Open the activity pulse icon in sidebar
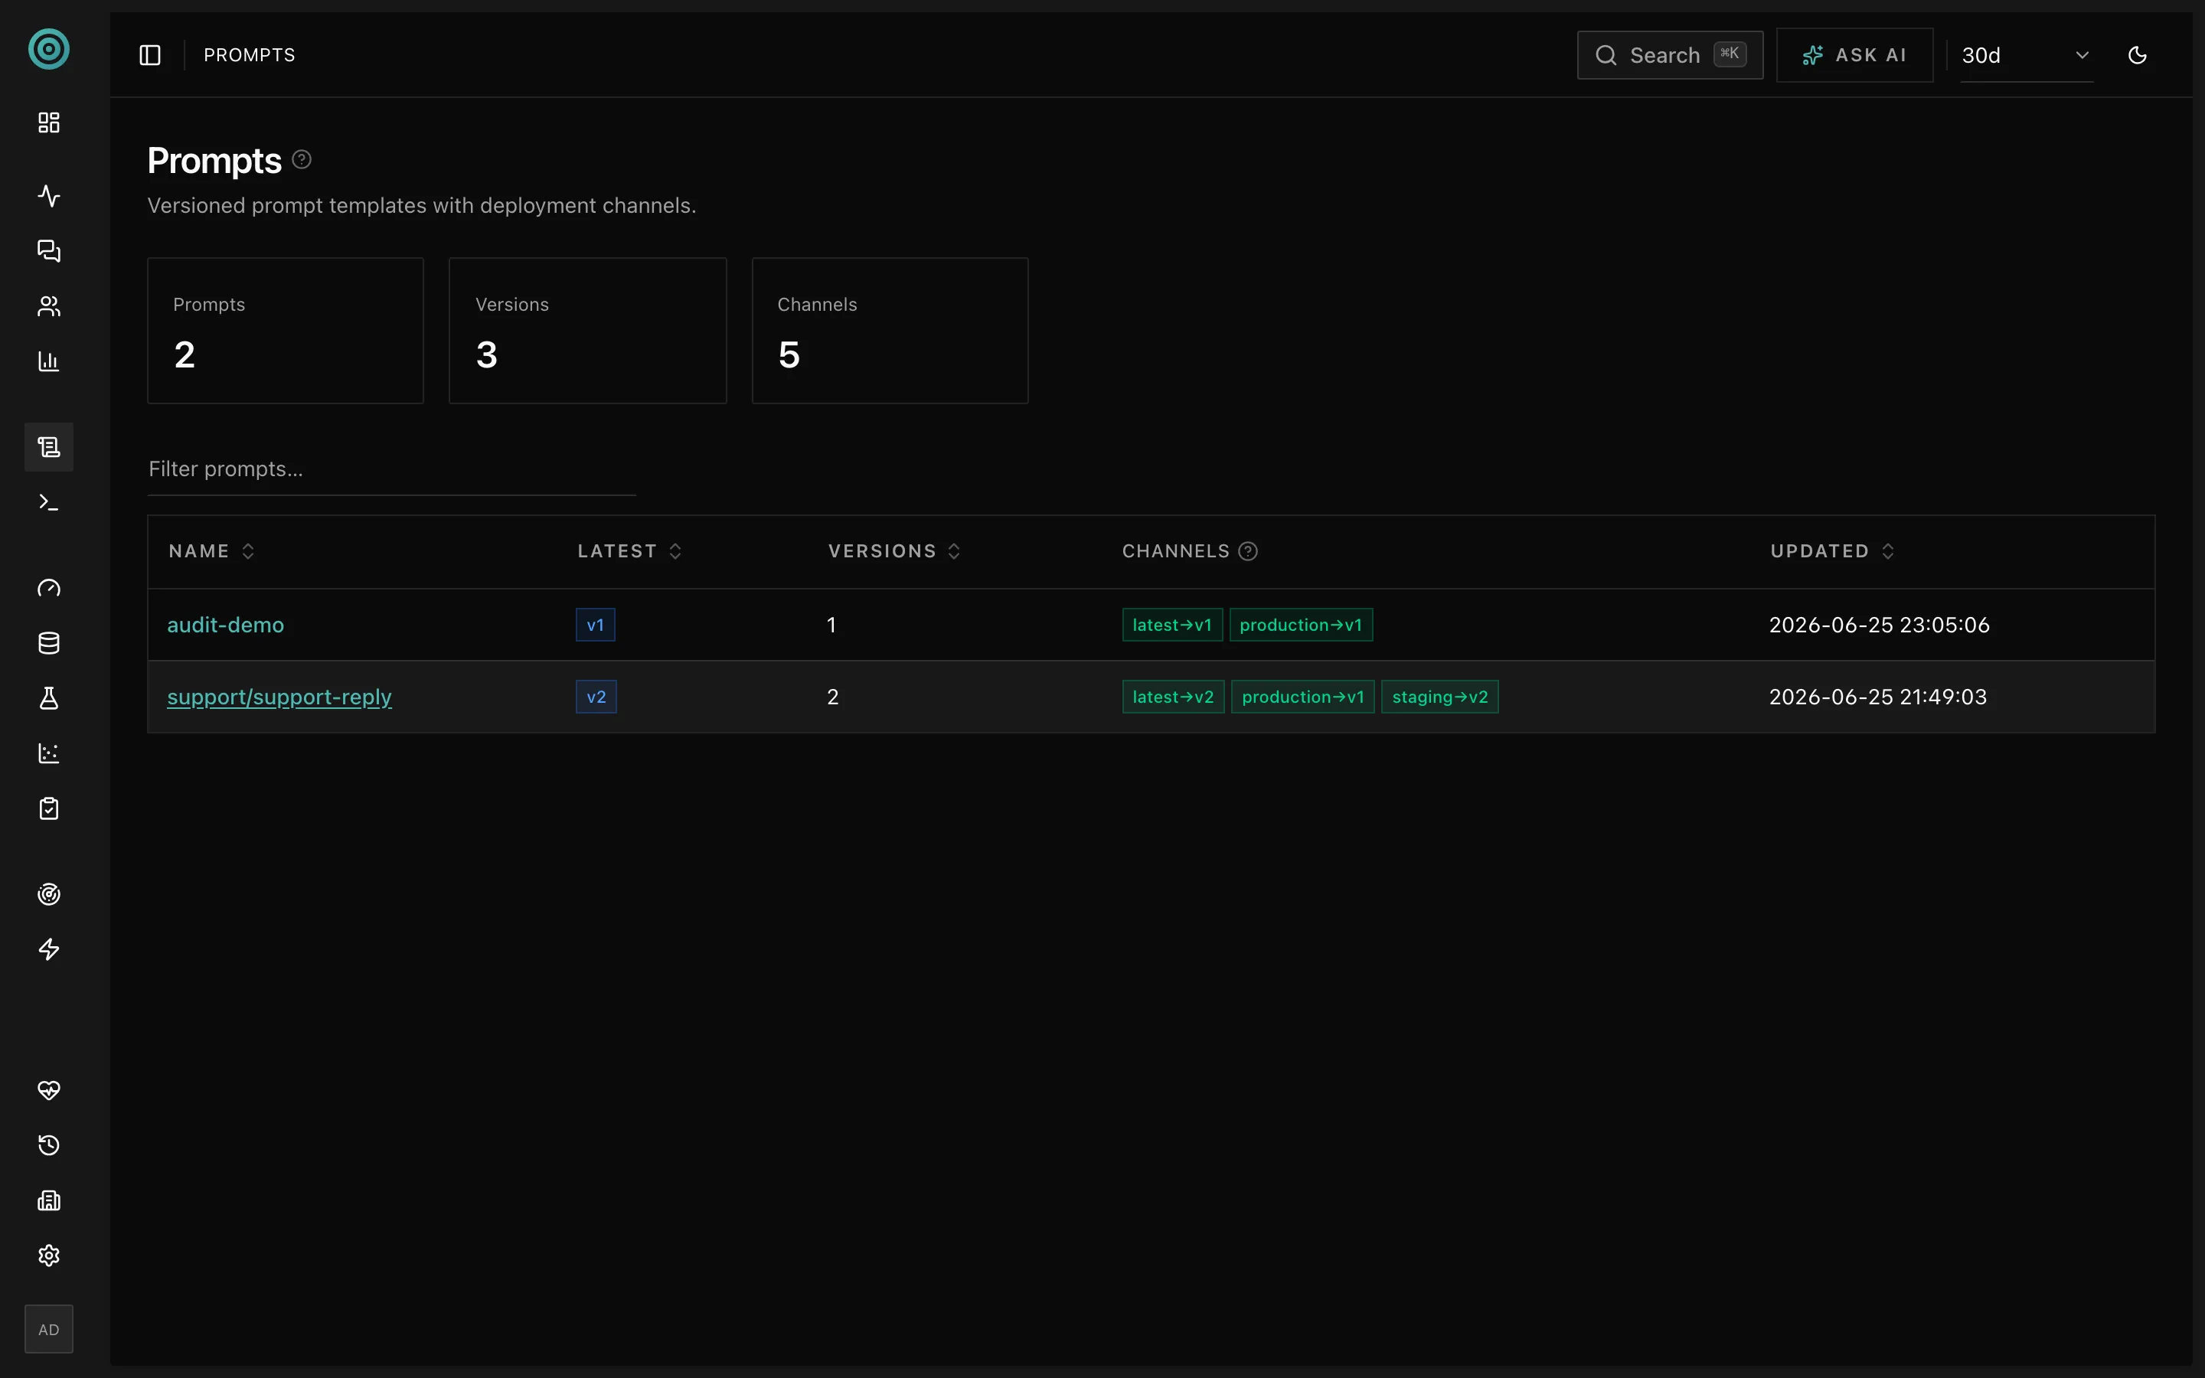2205x1378 pixels. (x=48, y=196)
